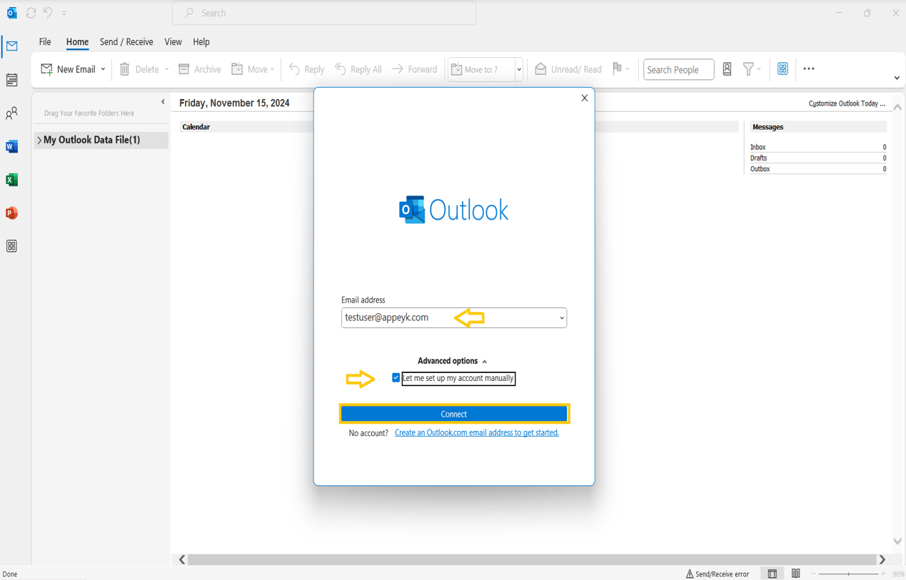Select the Home tab
906x580 pixels.
pos(77,42)
